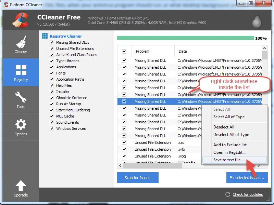This screenshot has height=205, width=274.
Task: Uncheck Missing Shared DLLs
Action: 51,42
